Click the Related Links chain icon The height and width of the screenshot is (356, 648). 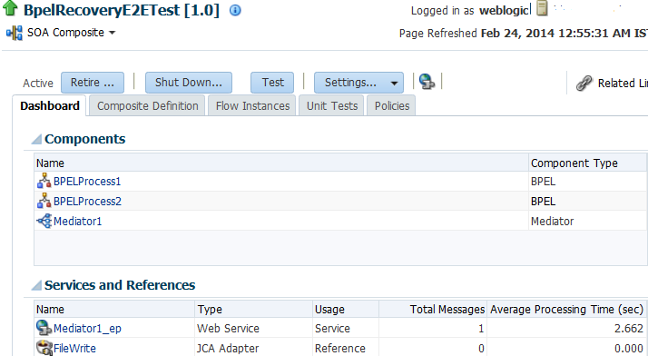[584, 84]
